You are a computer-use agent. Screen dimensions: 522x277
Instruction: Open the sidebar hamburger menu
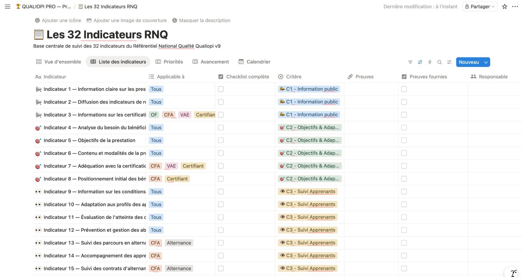(8, 7)
